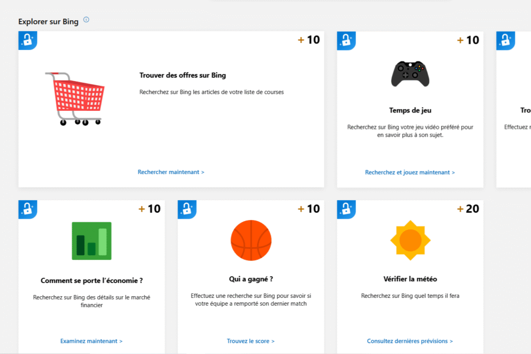Screen dimensions: 531x354
Task: Click the basketball icon on Qui a gagné
Action: click(x=251, y=240)
